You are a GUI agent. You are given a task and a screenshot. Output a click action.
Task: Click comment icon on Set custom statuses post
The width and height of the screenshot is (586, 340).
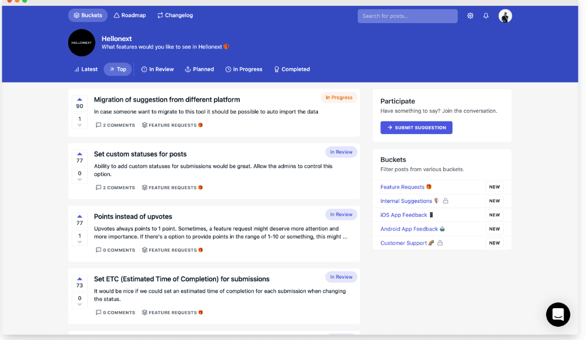[98, 187]
